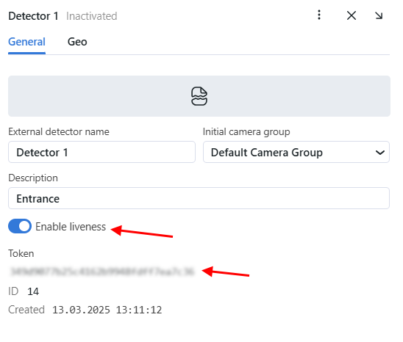
Task: Click the blurred token value
Action: pyautogui.click(x=102, y=272)
